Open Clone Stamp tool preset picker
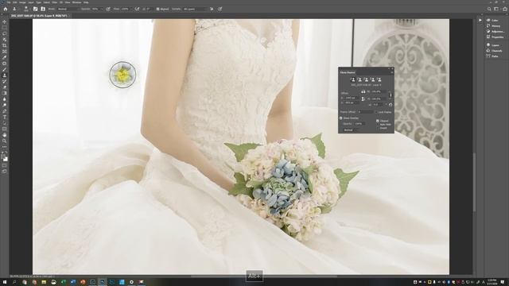 coord(16,9)
